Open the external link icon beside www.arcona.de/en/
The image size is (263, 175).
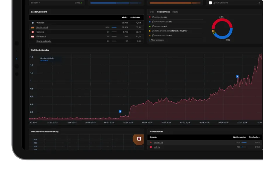click(x=153, y=35)
